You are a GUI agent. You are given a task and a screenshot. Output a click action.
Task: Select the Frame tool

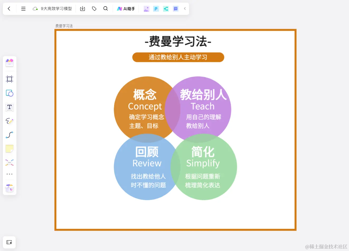pos(10,79)
